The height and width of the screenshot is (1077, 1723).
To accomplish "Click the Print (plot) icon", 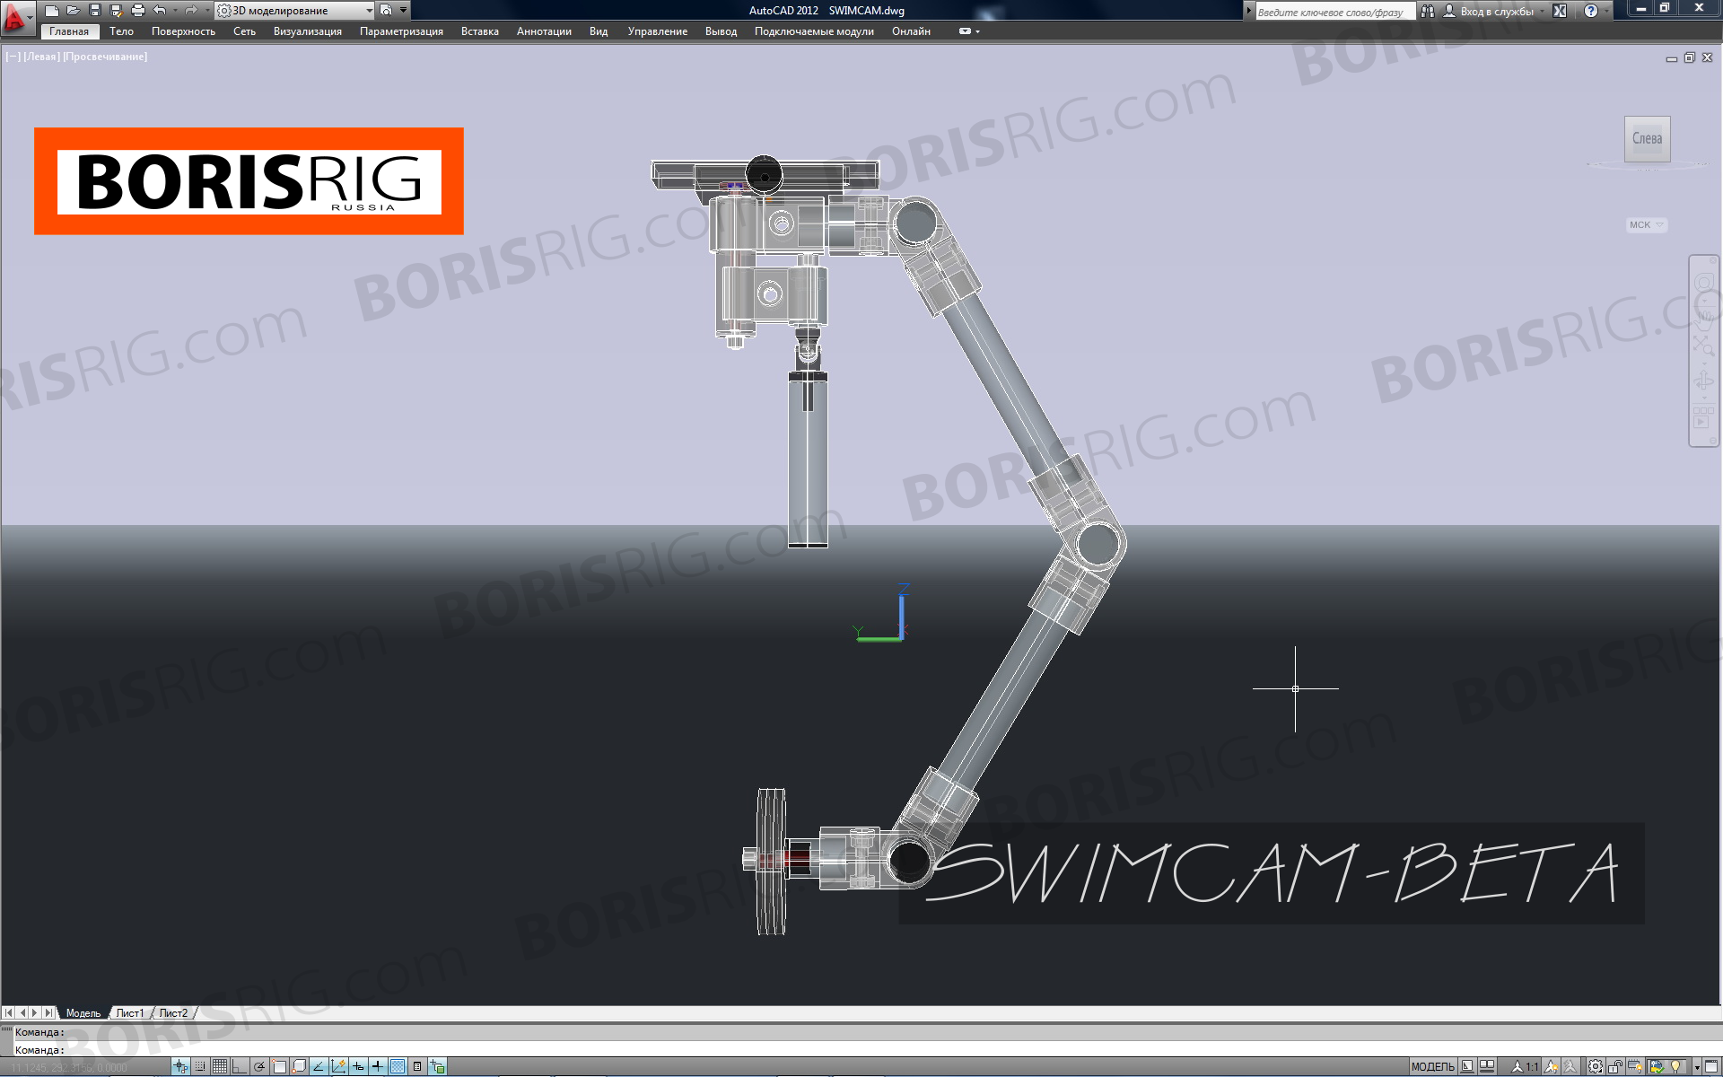I will 137,11.
